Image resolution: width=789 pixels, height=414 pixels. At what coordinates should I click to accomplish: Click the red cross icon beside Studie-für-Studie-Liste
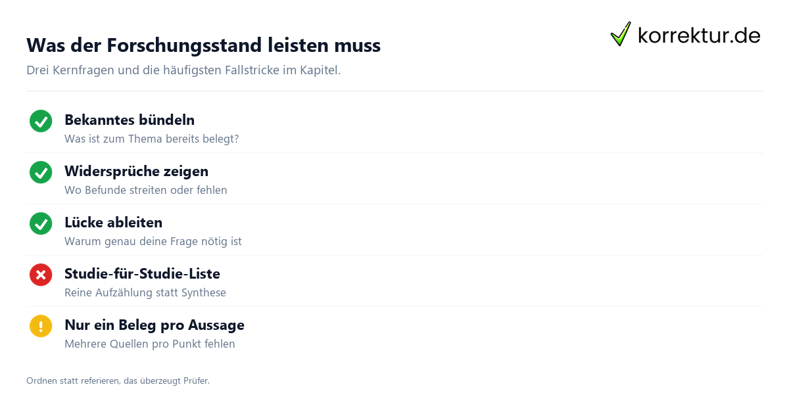41,275
